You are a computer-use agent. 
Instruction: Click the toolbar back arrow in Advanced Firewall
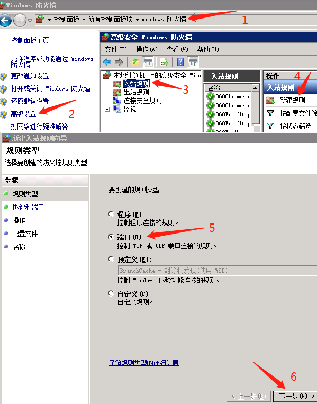pos(107,62)
